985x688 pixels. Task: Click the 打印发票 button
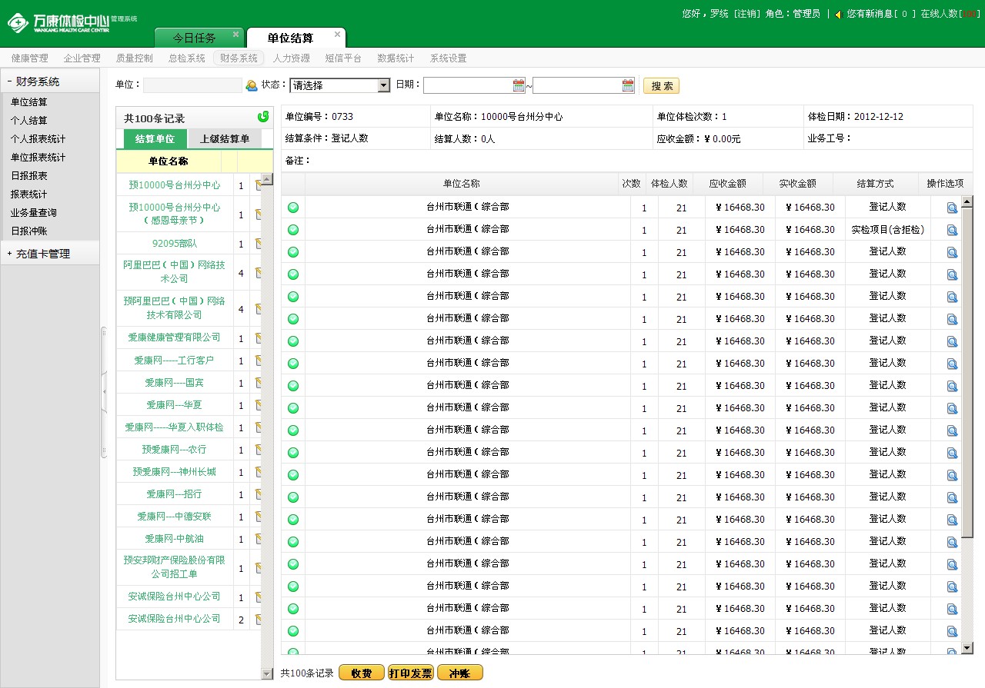[x=411, y=673]
